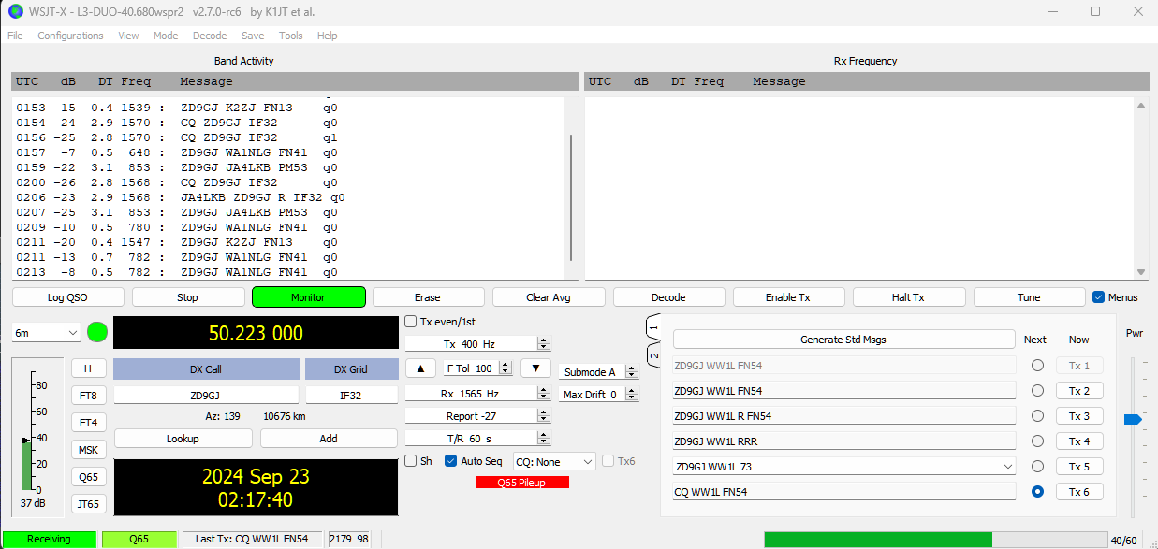The height and width of the screenshot is (549, 1158).
Task: Click the Decode button
Action: pyautogui.click(x=668, y=297)
